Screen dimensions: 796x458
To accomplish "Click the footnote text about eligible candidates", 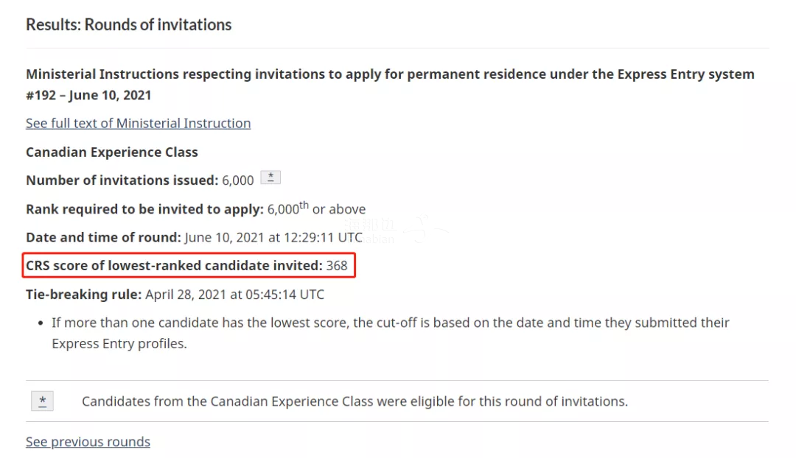I will (x=355, y=401).
